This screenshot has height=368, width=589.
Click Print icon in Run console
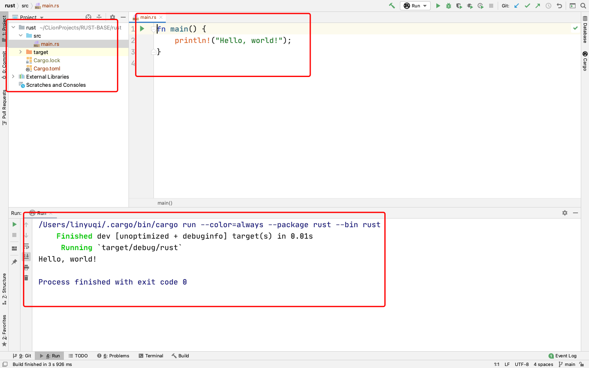pos(26,267)
